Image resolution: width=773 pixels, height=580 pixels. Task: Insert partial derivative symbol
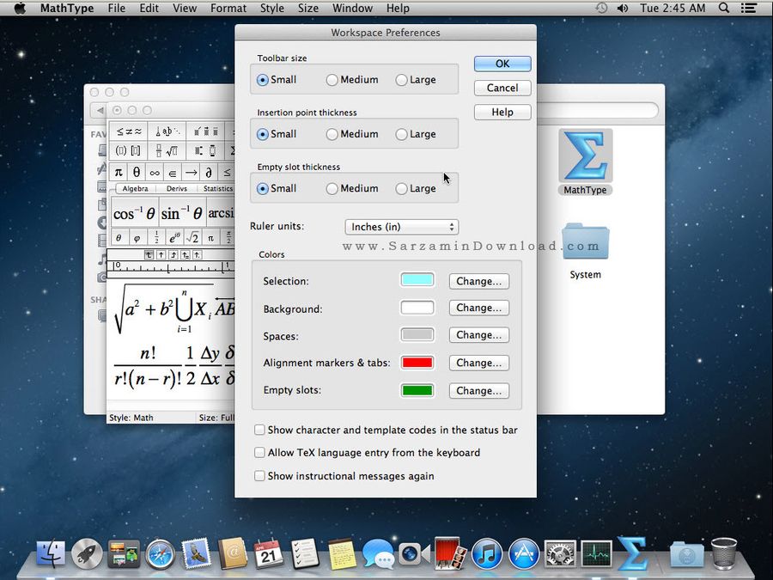209,172
